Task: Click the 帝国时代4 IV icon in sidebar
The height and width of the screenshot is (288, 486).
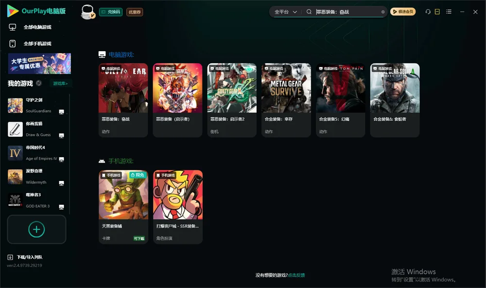Action: click(15, 153)
